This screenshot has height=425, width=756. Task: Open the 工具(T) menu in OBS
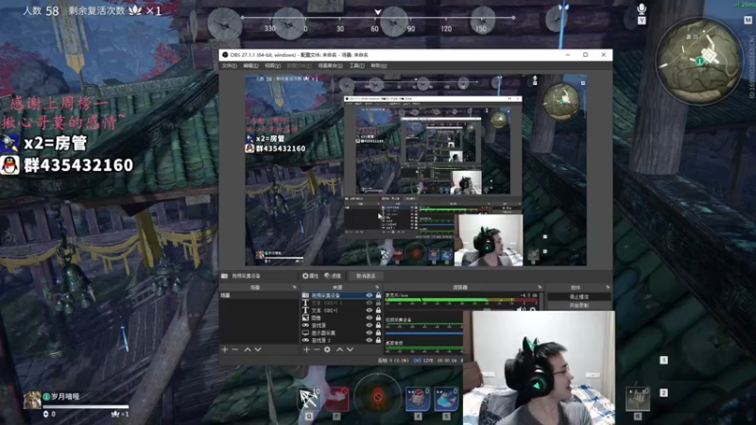click(x=357, y=65)
